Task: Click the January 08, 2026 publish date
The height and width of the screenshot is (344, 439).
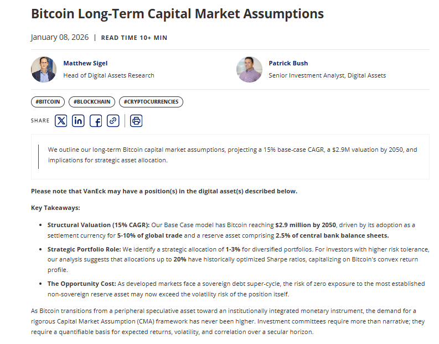Action: point(60,38)
